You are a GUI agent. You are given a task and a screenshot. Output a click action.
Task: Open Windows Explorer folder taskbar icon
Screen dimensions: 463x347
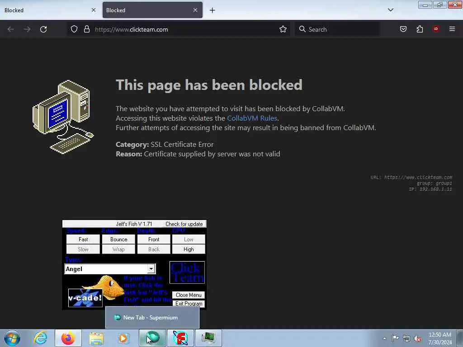pos(96,338)
